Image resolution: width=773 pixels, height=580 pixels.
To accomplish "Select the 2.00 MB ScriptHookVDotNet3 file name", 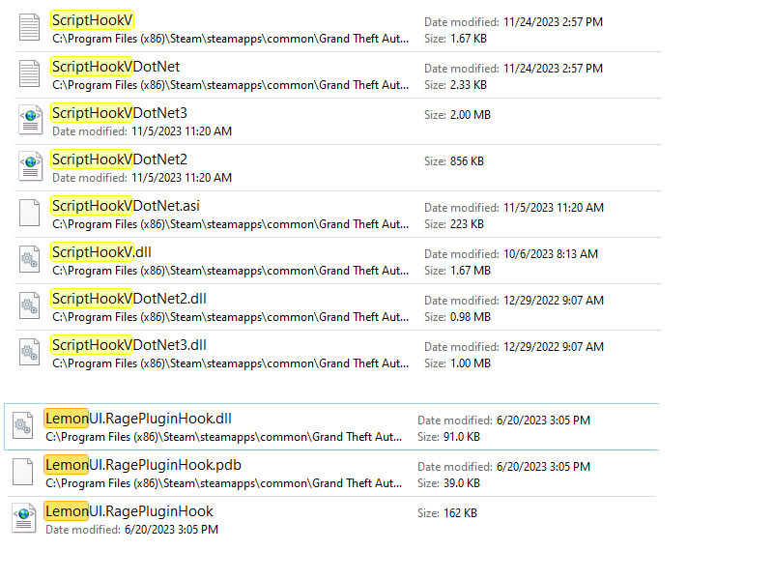I will coord(119,113).
